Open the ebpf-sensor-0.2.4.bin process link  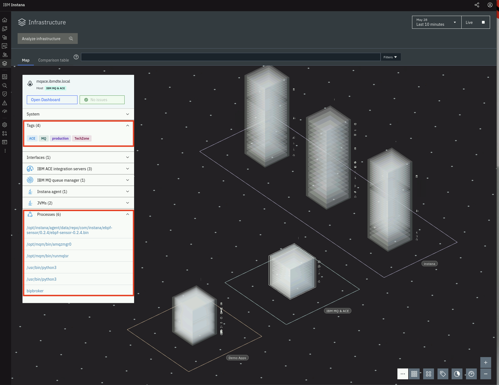click(69, 230)
